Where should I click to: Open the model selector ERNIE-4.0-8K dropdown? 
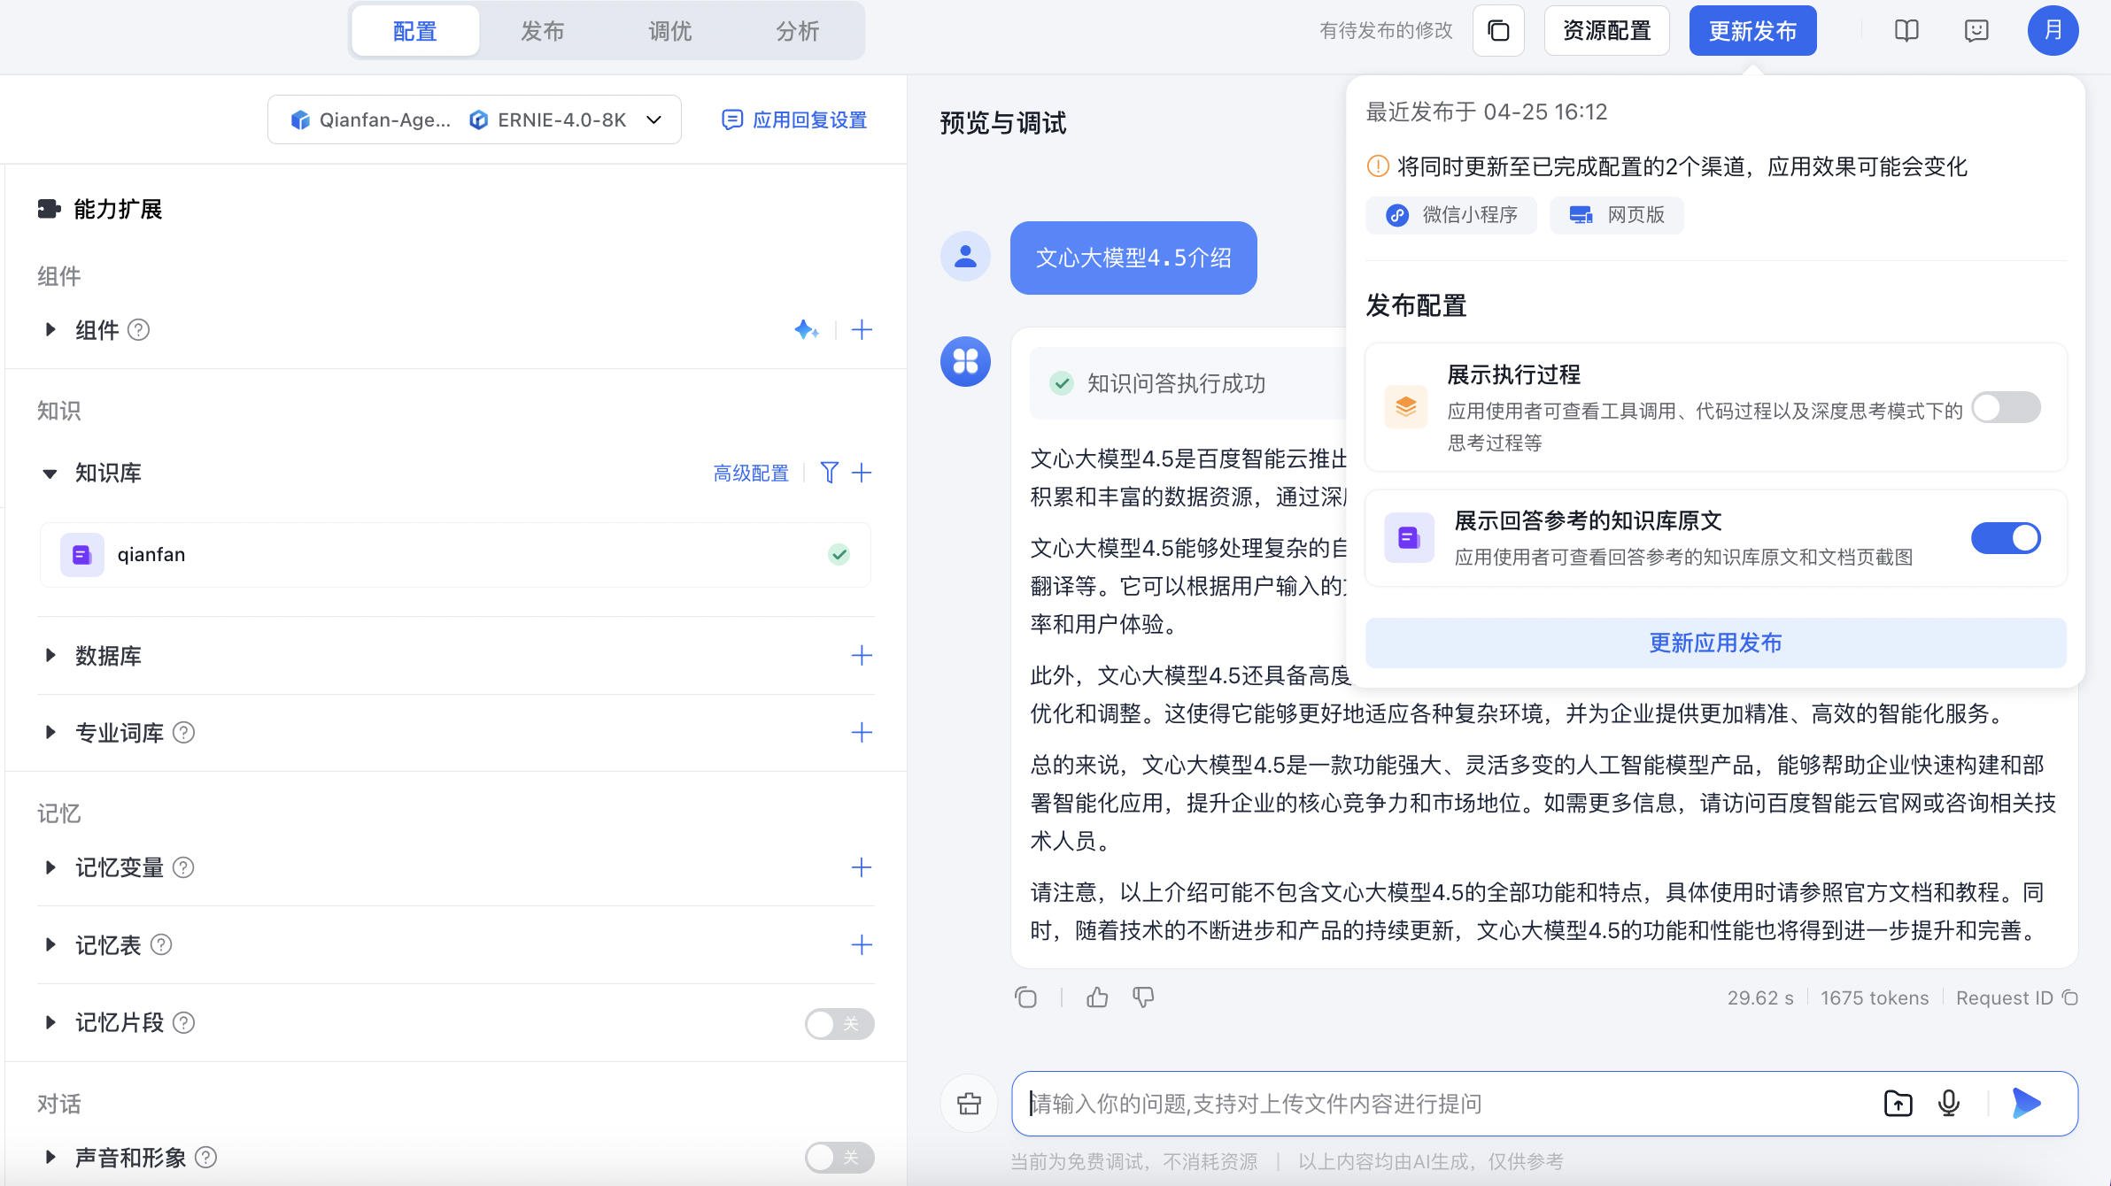tap(475, 119)
